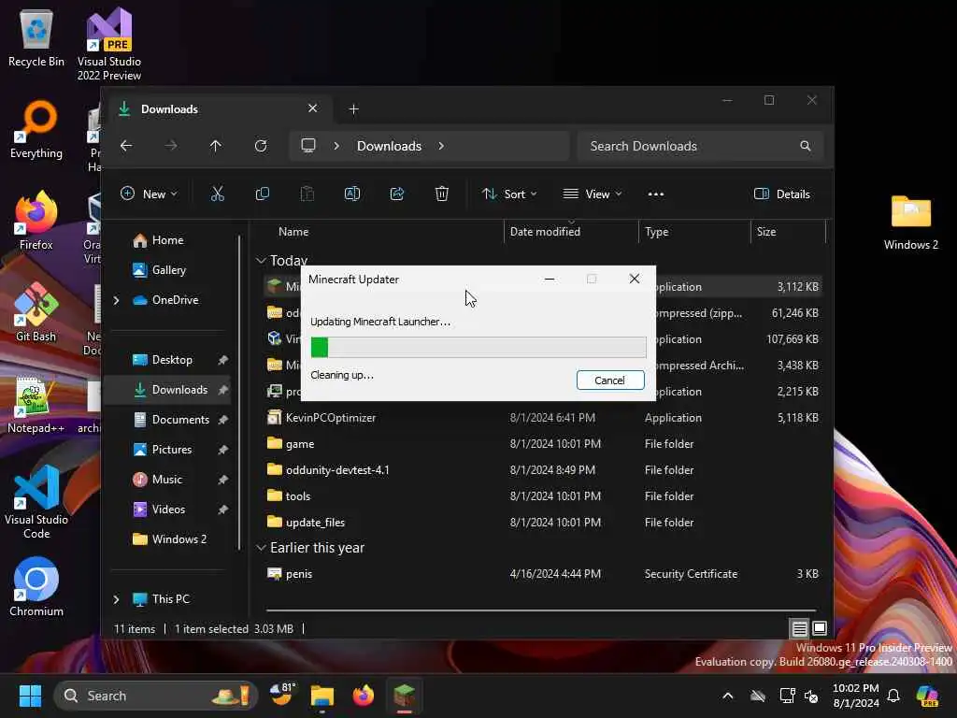Screen dimensions: 957x718
Task: Click the search magnifier icon in Explorer
Action: [806, 146]
